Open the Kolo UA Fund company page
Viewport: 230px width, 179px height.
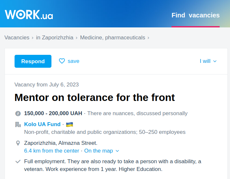tap(42, 124)
